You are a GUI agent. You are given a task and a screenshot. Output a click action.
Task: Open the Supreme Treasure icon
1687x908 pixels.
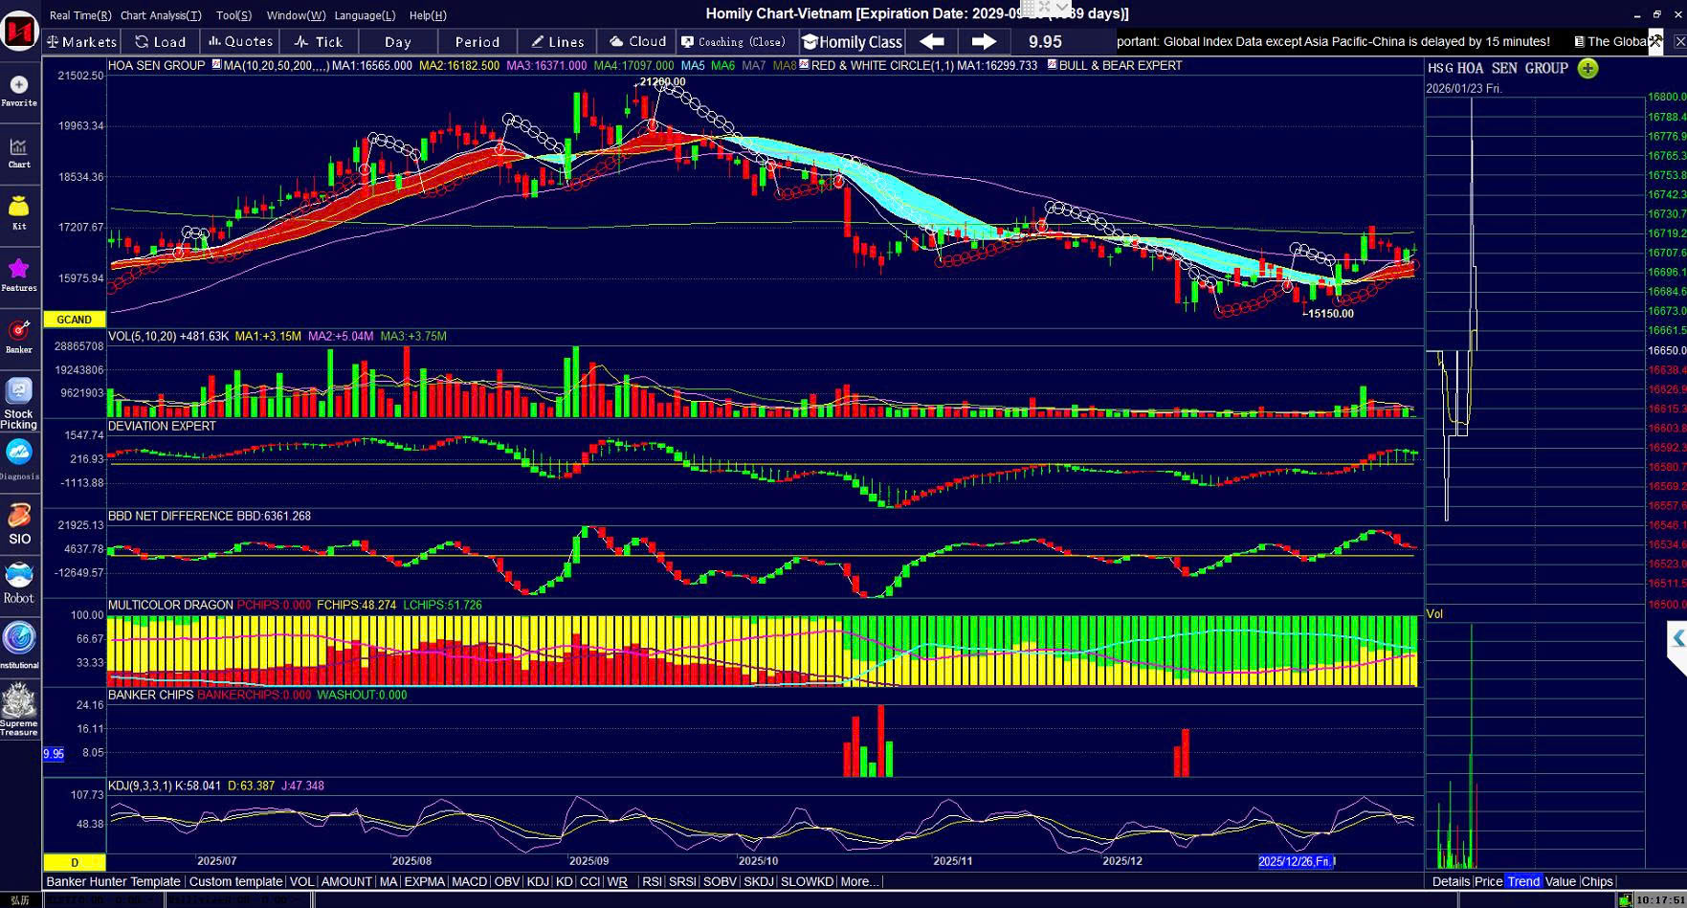pyautogui.click(x=19, y=709)
